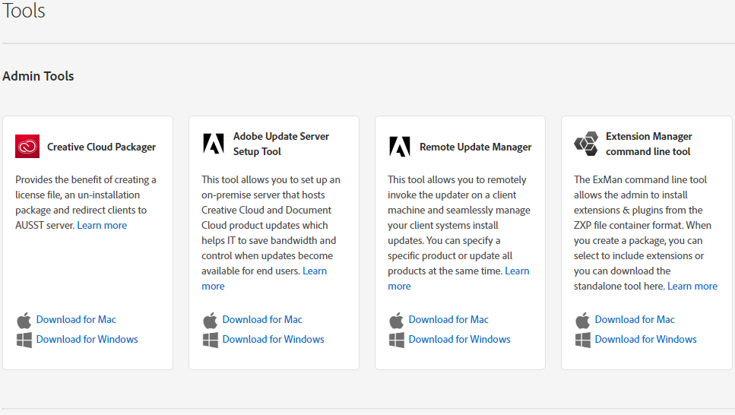The image size is (735, 415).
Task: Click the Adobe Update Server Setup Tool logo
Action: [214, 144]
